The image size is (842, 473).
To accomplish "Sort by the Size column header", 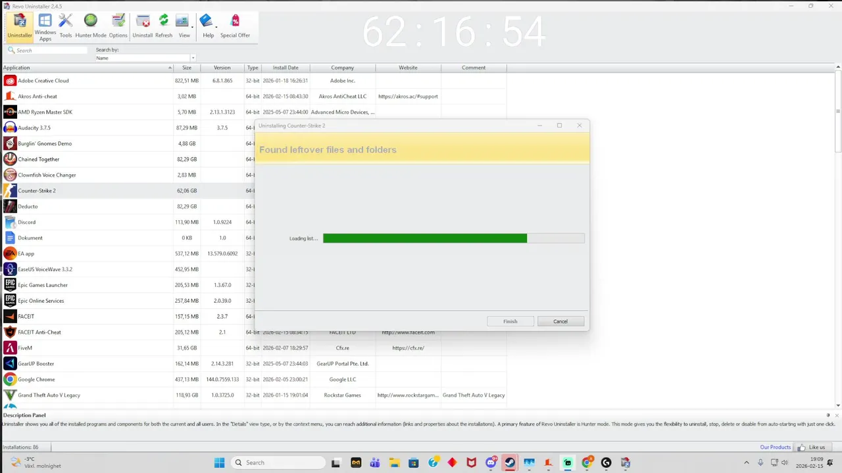I will [x=187, y=68].
